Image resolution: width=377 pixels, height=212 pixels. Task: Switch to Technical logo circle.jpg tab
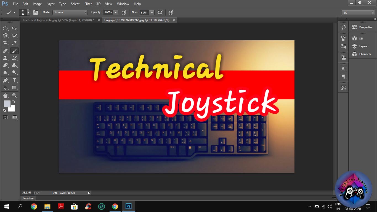[59, 20]
